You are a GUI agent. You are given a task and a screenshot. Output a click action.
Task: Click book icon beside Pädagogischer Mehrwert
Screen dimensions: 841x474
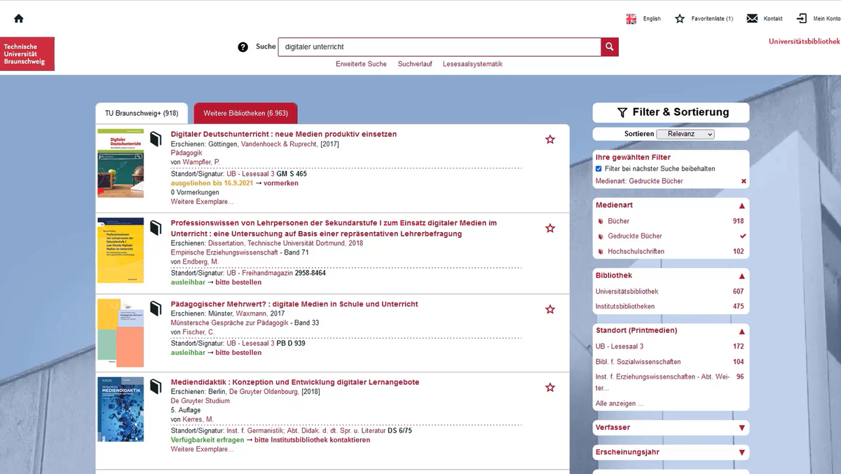[x=156, y=309]
